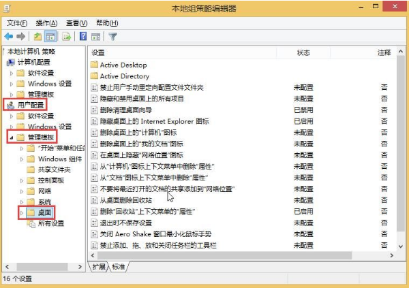The height and width of the screenshot is (290, 409).
Task: Expand the Windows 组件 tree node
Action: [x=22, y=159]
